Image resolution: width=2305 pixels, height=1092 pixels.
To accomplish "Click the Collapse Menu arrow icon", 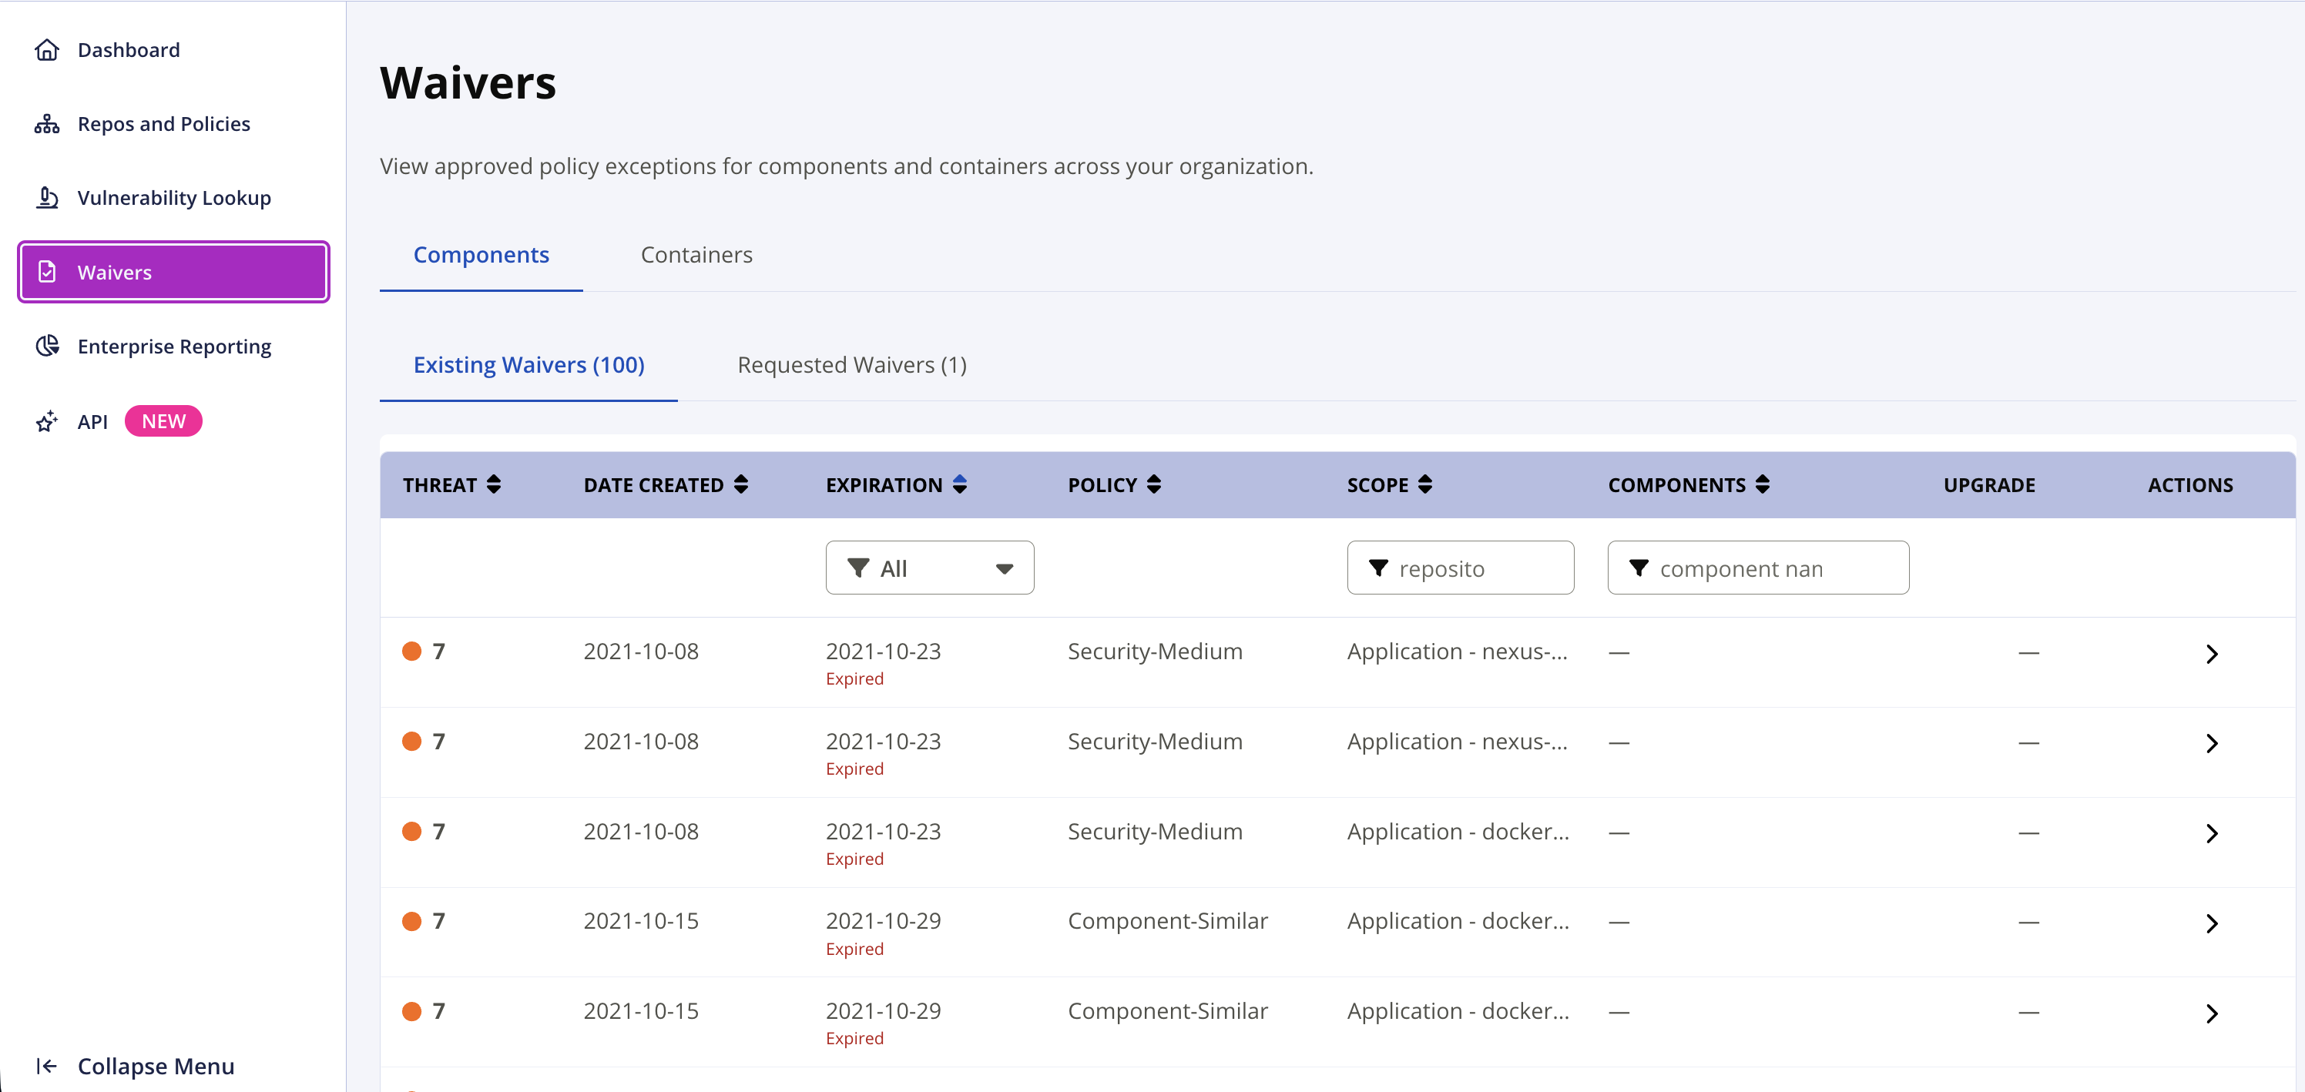I will pyautogui.click(x=46, y=1065).
